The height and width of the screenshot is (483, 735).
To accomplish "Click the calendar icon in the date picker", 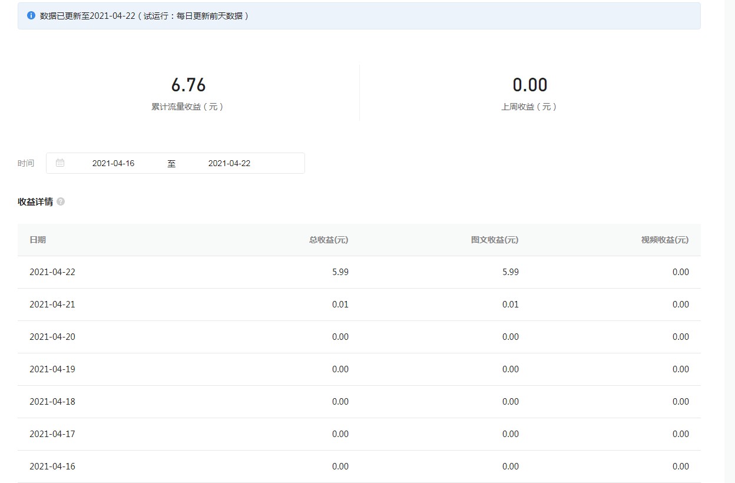I will [x=60, y=163].
